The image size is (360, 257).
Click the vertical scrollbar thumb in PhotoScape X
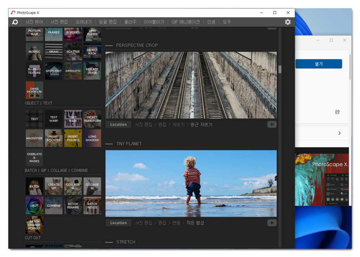pyautogui.click(x=280, y=69)
